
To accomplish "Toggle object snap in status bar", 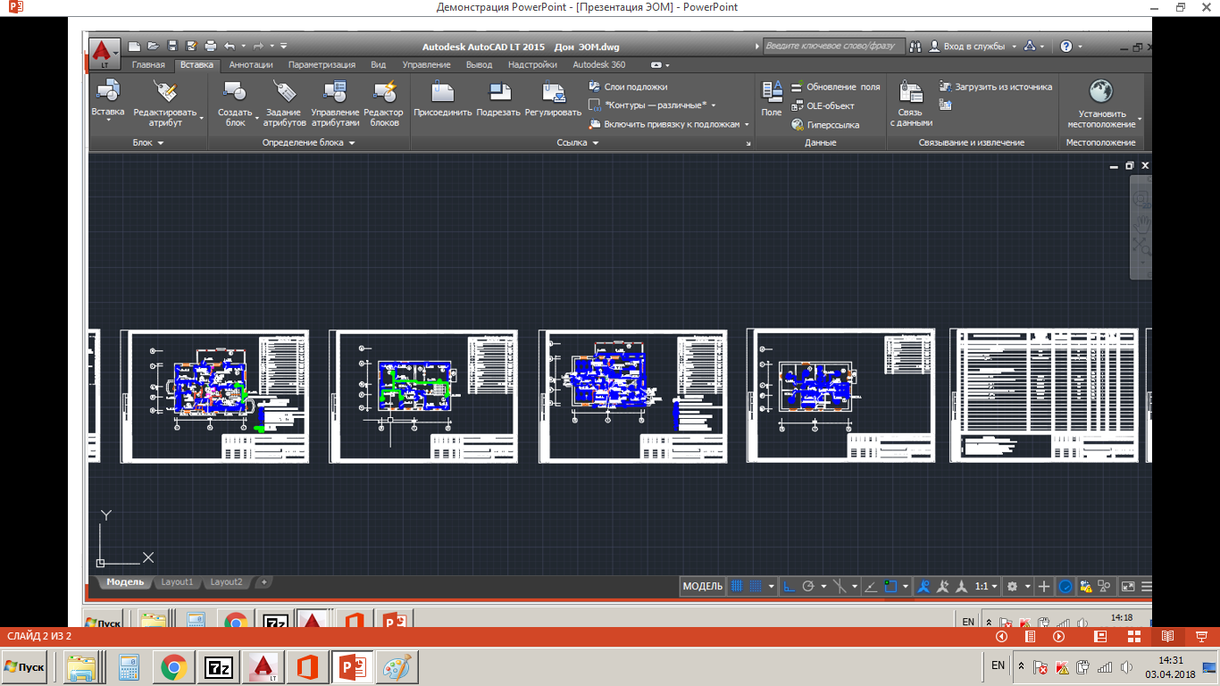I will pos(890,587).
